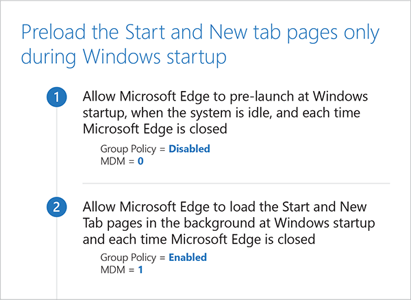Click the blue number 2 step circle
This screenshot has width=411, height=300.
point(56,208)
